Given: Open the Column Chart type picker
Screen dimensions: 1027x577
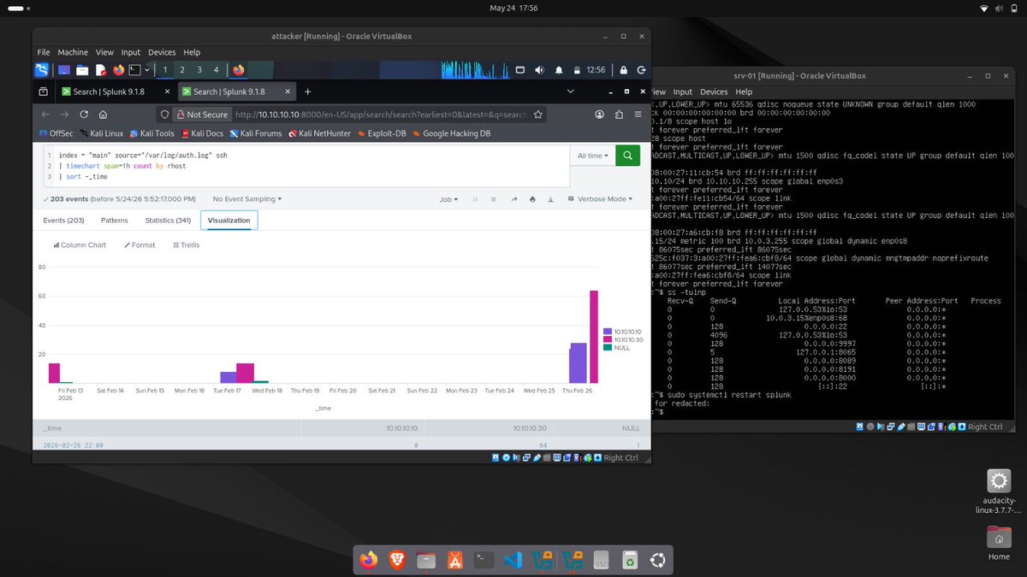Looking at the screenshot, I should tap(80, 245).
